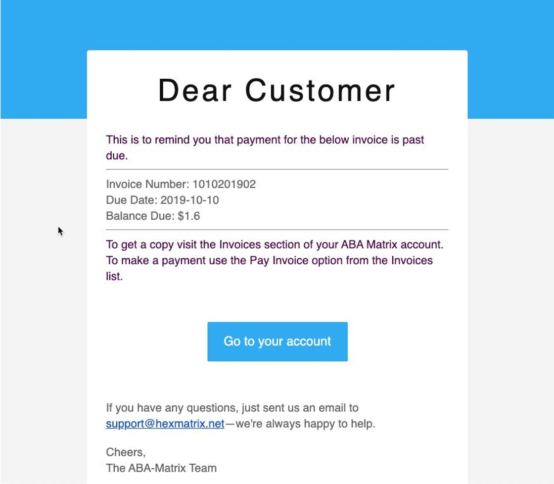The width and height of the screenshot is (554, 484).
Task: Click the divider above Invoice Number
Action: 277,169
